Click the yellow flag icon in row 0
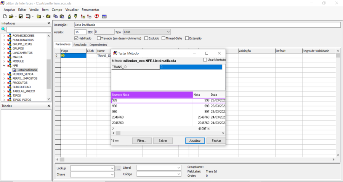Screen dimensions: 343x182 tap(63, 55)
